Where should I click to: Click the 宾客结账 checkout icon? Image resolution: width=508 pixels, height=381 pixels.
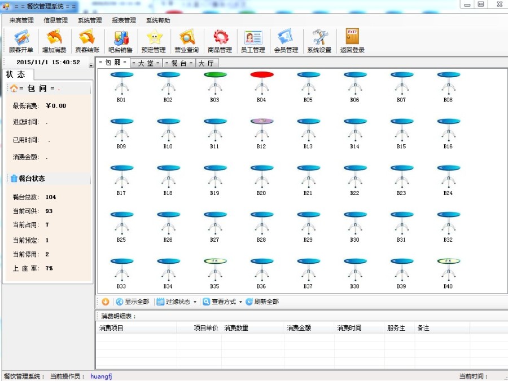[x=87, y=41]
